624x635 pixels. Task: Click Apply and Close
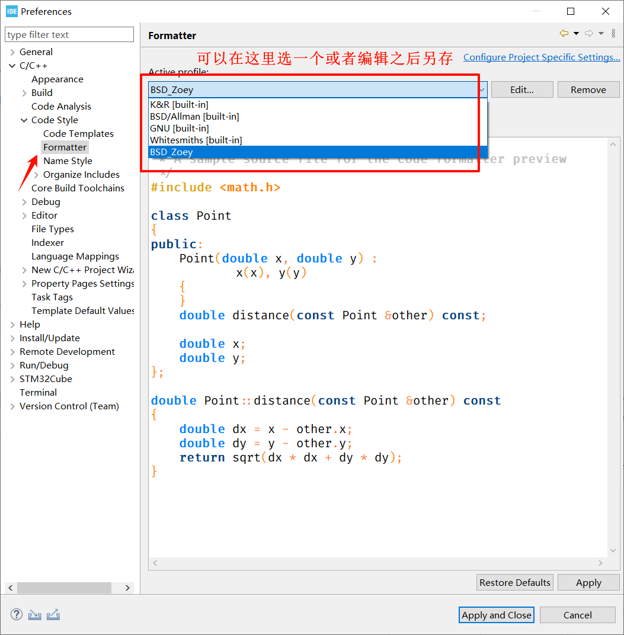(496, 615)
